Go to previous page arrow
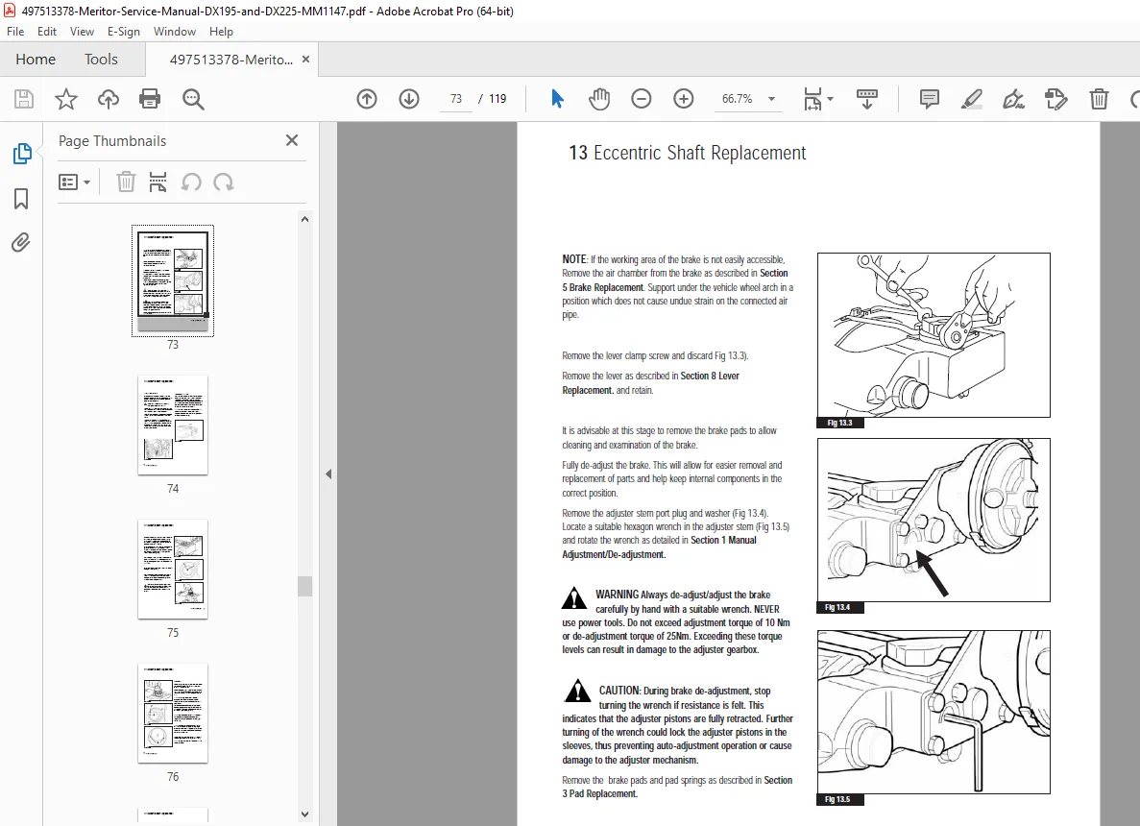The height and width of the screenshot is (826, 1140). click(x=367, y=99)
